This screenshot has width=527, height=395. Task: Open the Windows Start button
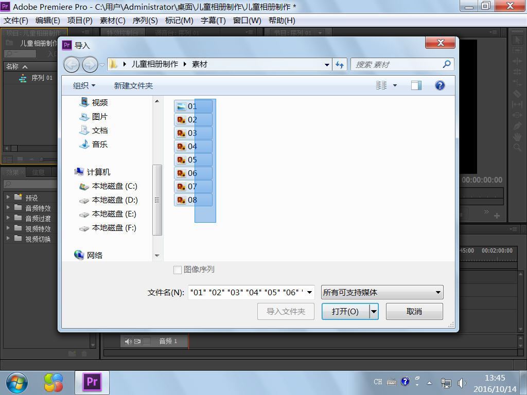click(x=17, y=383)
